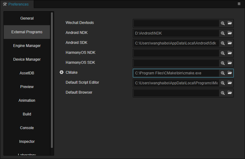Click the Default Browser label
245x159 pixels.
[79, 92]
